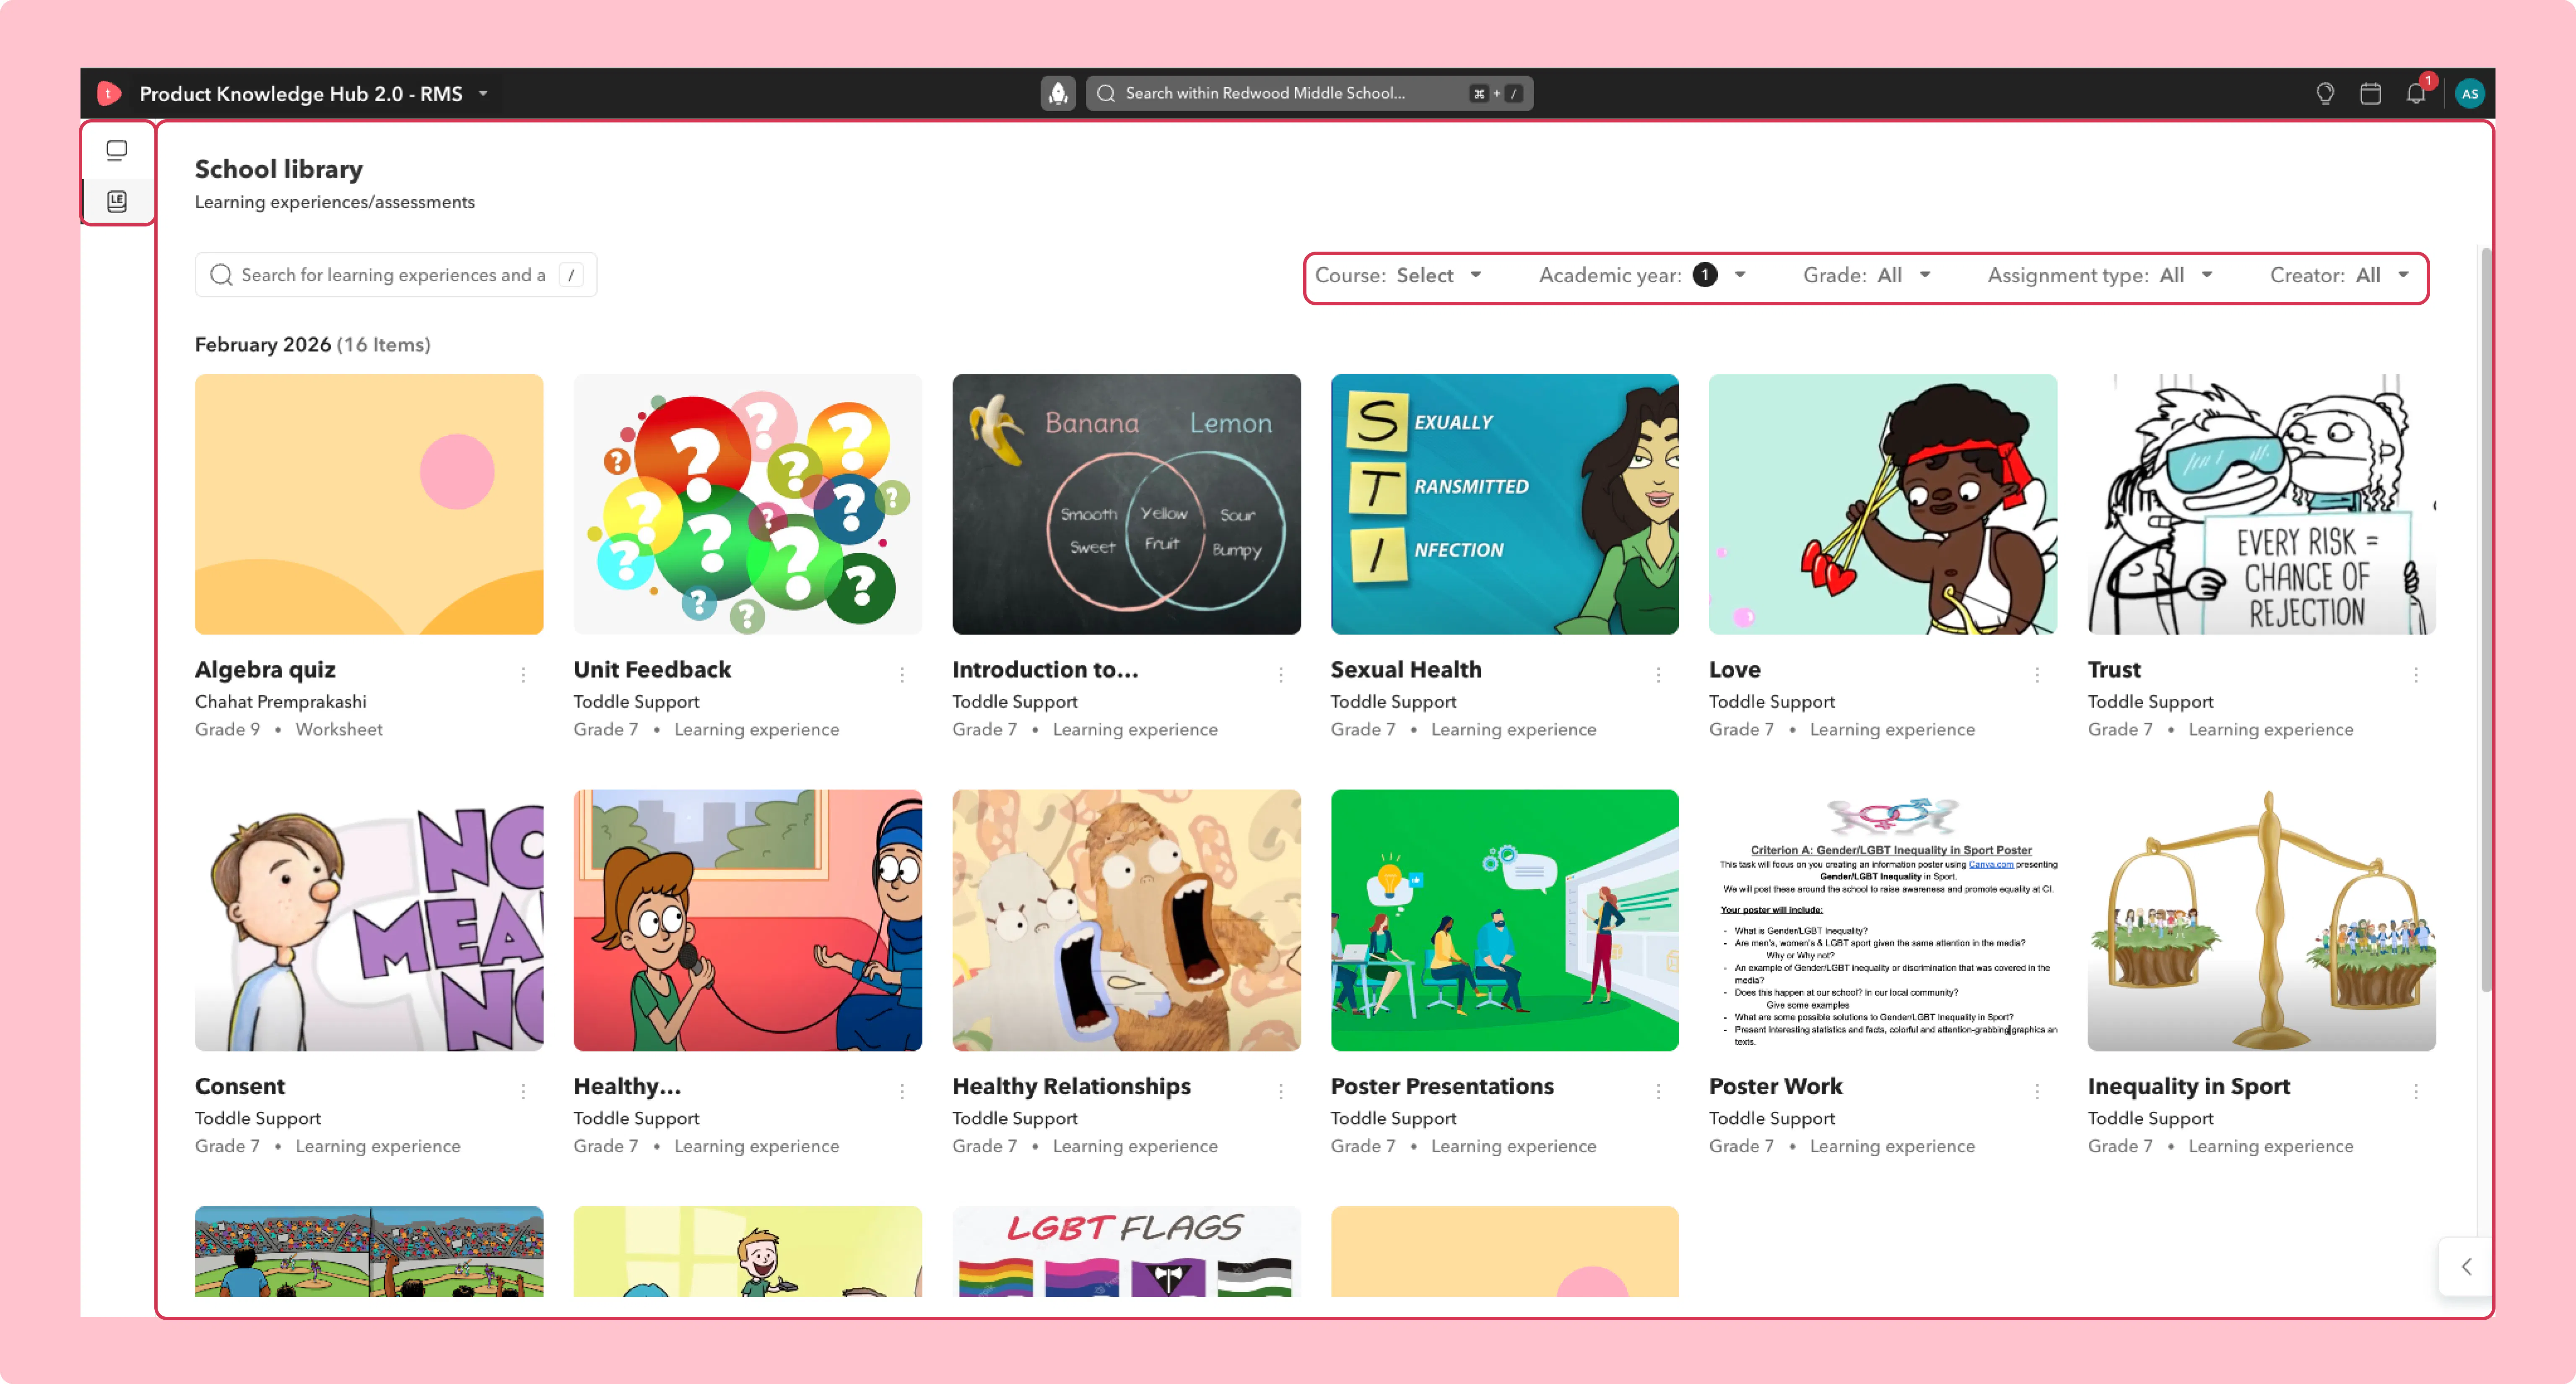
Task: Click the Toddle logo icon in header
Action: click(x=109, y=93)
